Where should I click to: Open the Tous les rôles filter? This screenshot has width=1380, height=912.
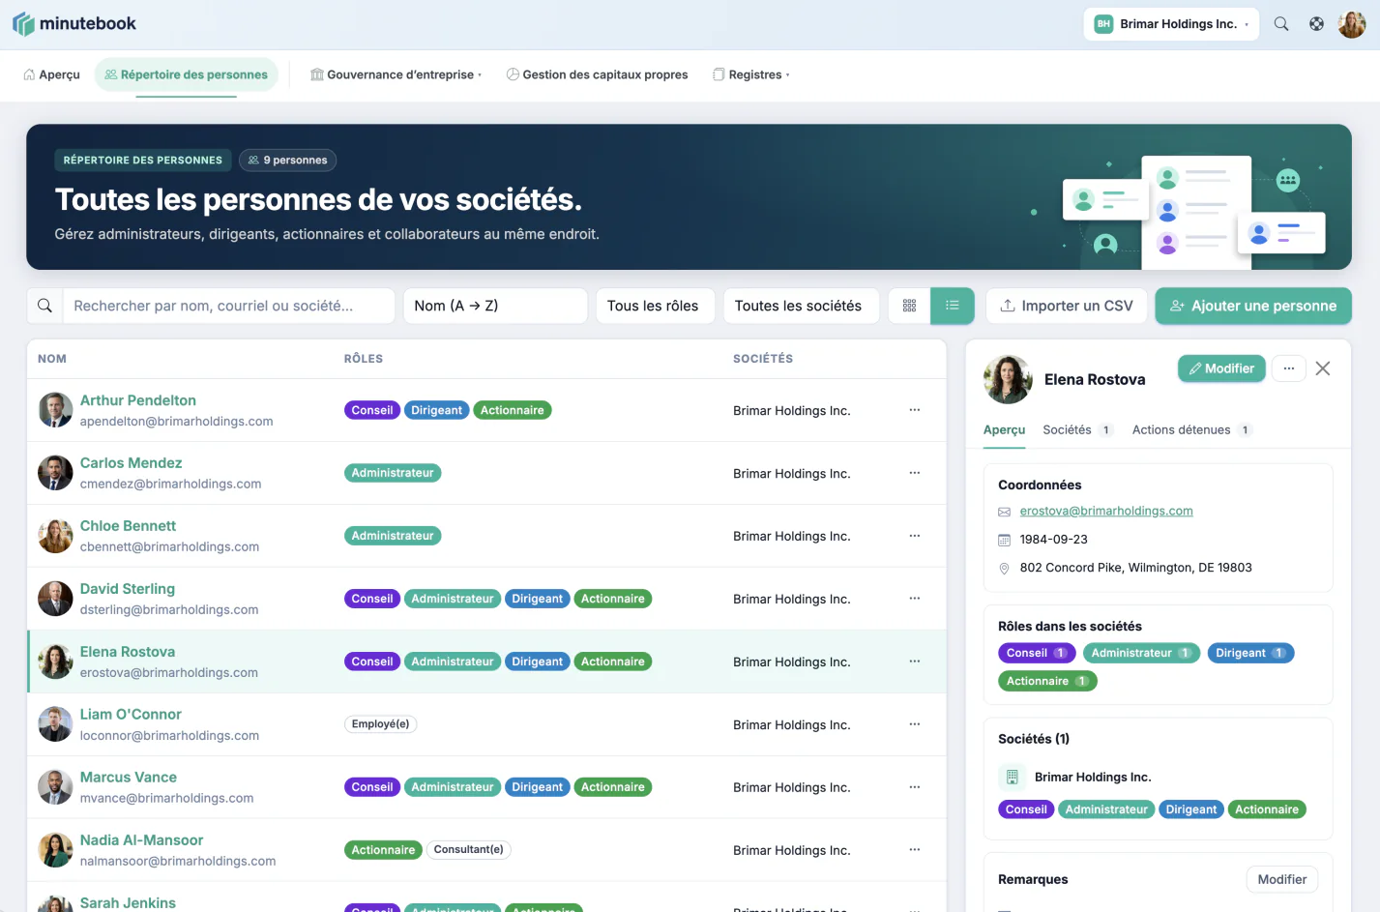[655, 306]
